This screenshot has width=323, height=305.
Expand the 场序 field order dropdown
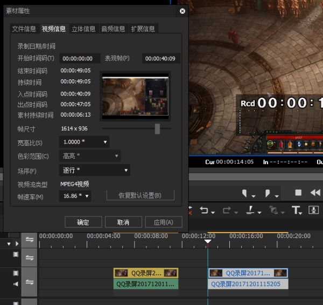(x=95, y=170)
